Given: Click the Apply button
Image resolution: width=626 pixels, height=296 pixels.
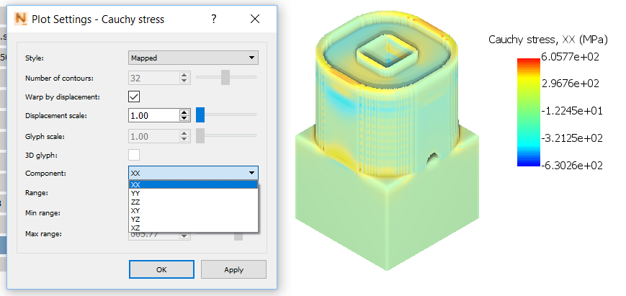Looking at the screenshot, I should [233, 269].
